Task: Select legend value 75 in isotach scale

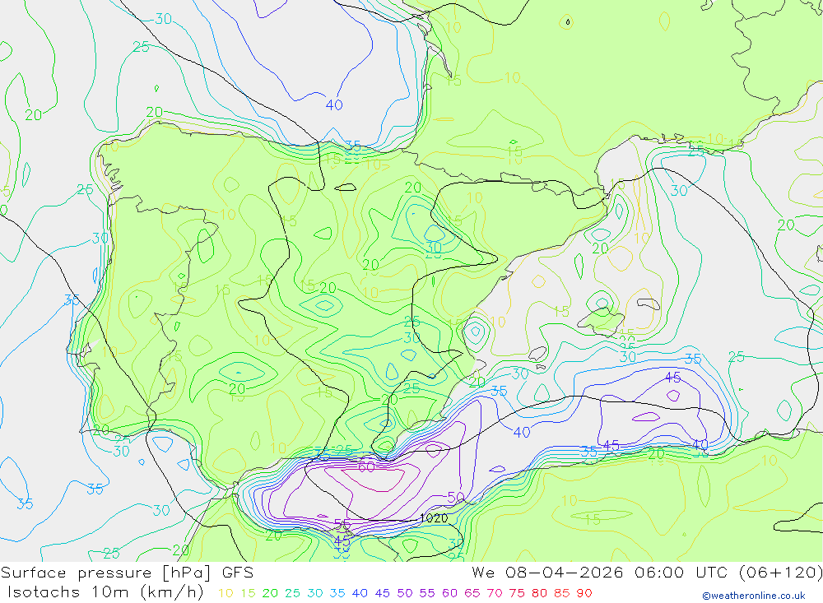Action: click(x=517, y=594)
